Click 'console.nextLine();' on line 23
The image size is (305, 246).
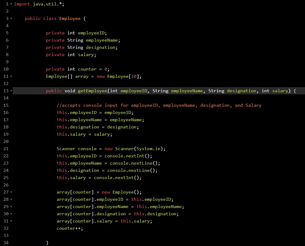coord(135,163)
